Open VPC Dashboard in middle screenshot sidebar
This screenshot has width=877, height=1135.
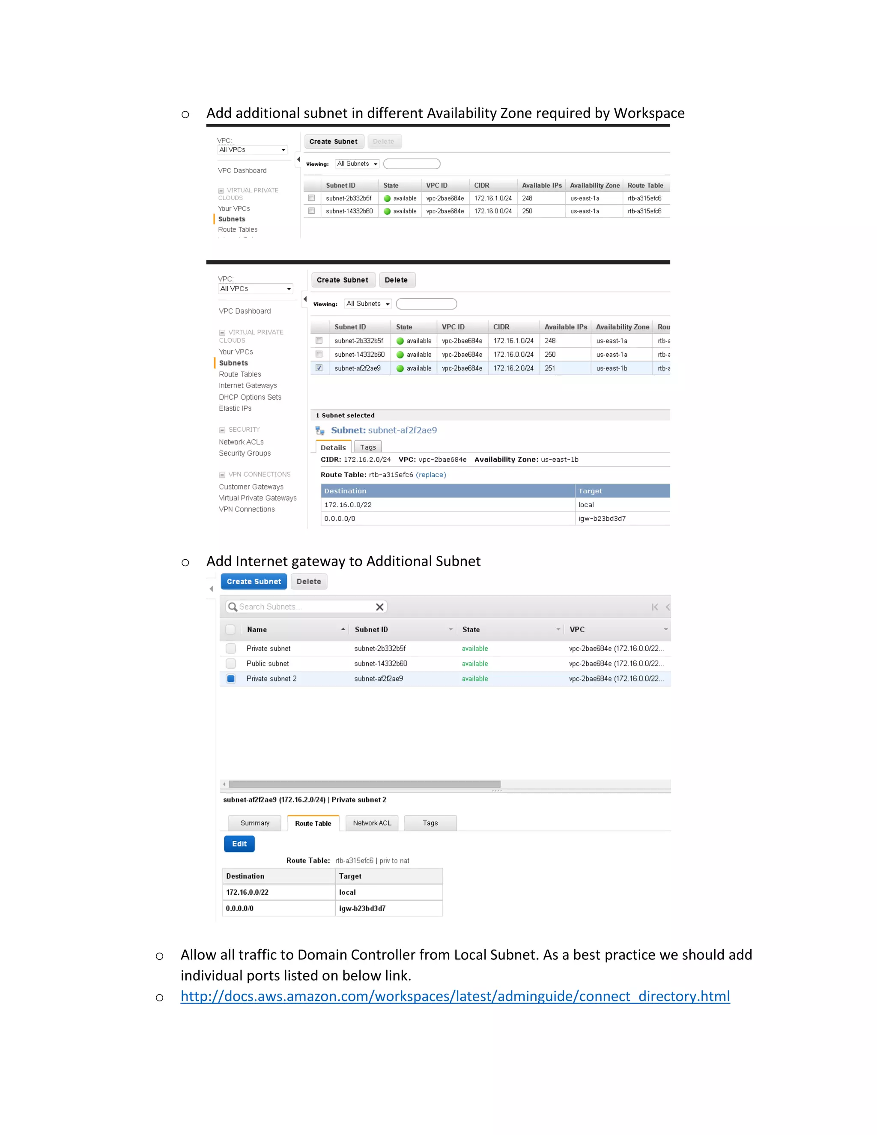(x=245, y=311)
